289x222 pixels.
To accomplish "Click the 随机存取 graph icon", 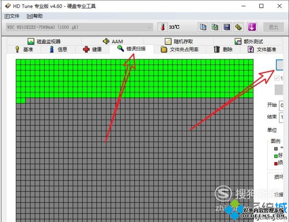I will [168, 41].
